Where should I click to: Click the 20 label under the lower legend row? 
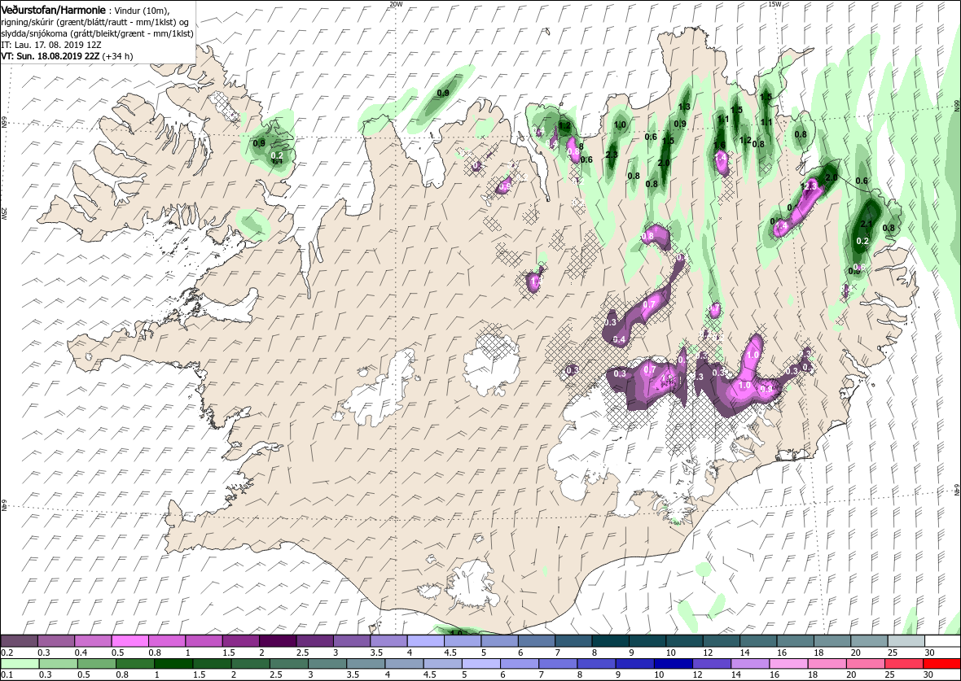[x=851, y=674]
